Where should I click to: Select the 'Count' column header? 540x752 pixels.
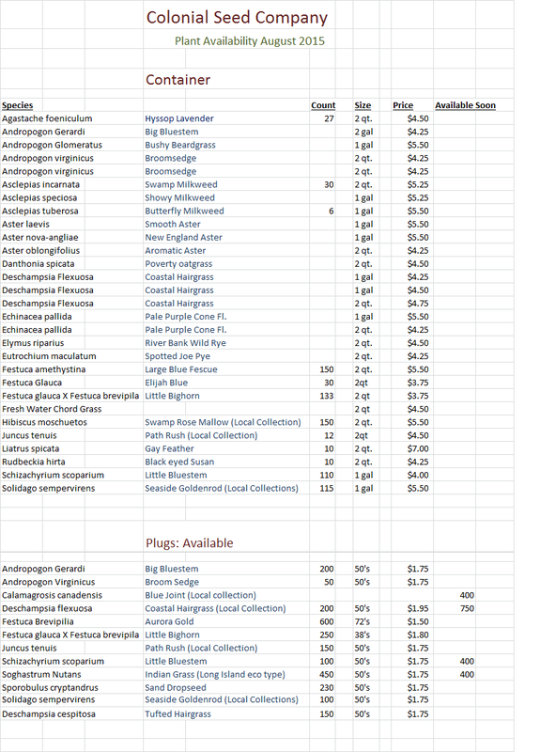point(323,105)
